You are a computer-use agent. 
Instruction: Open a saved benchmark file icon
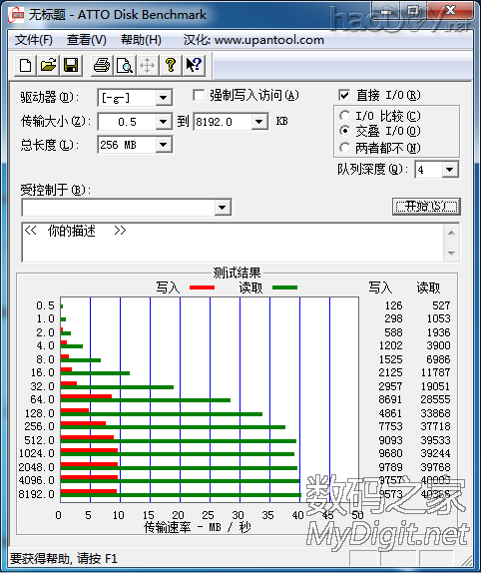tap(48, 66)
